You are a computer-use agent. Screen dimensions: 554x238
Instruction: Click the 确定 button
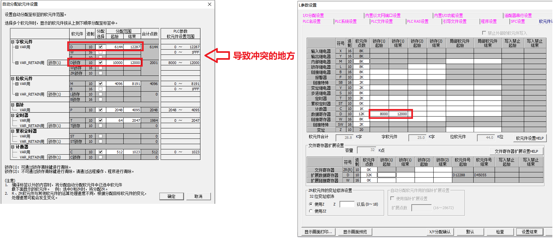tap(172, 196)
